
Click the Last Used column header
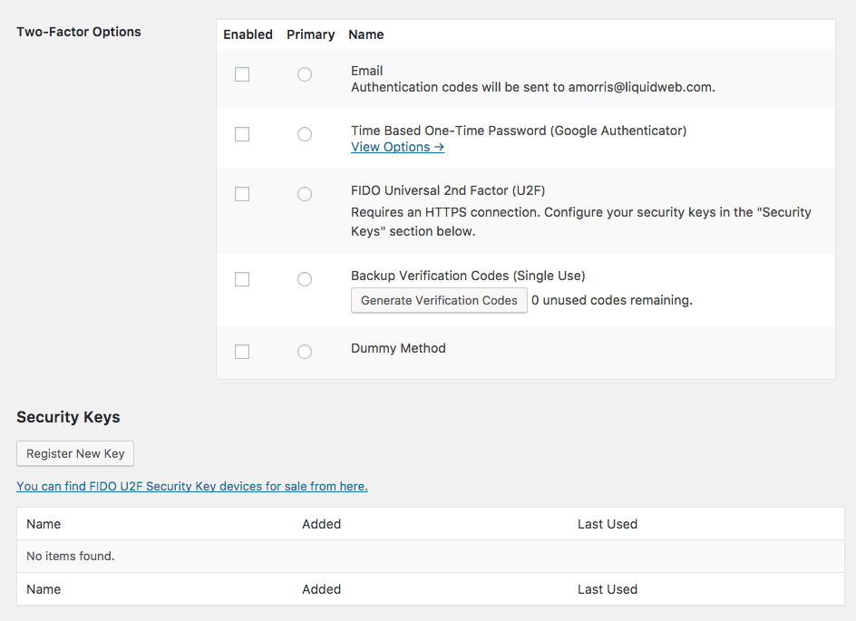point(608,524)
